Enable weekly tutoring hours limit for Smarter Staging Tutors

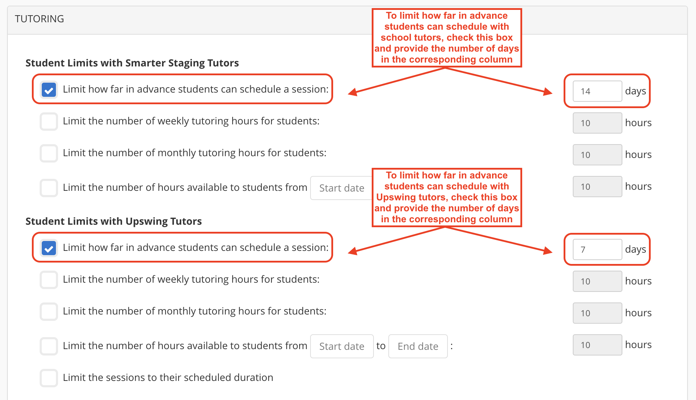click(x=49, y=122)
